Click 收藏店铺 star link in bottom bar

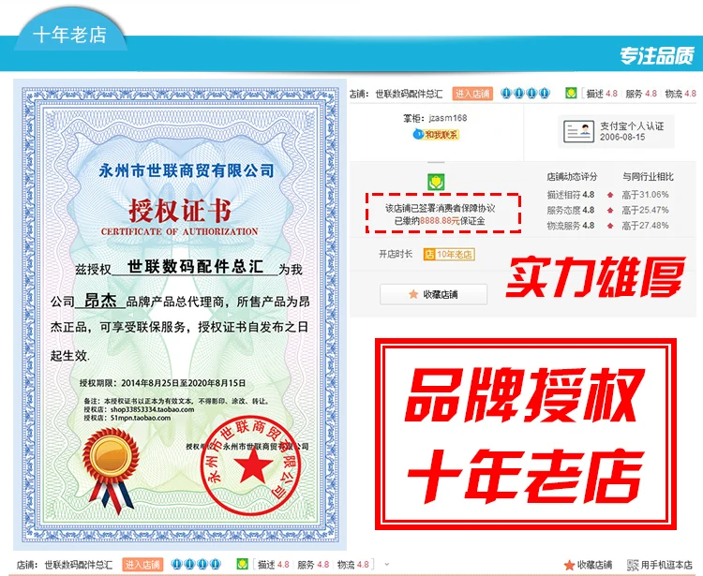[x=588, y=565]
